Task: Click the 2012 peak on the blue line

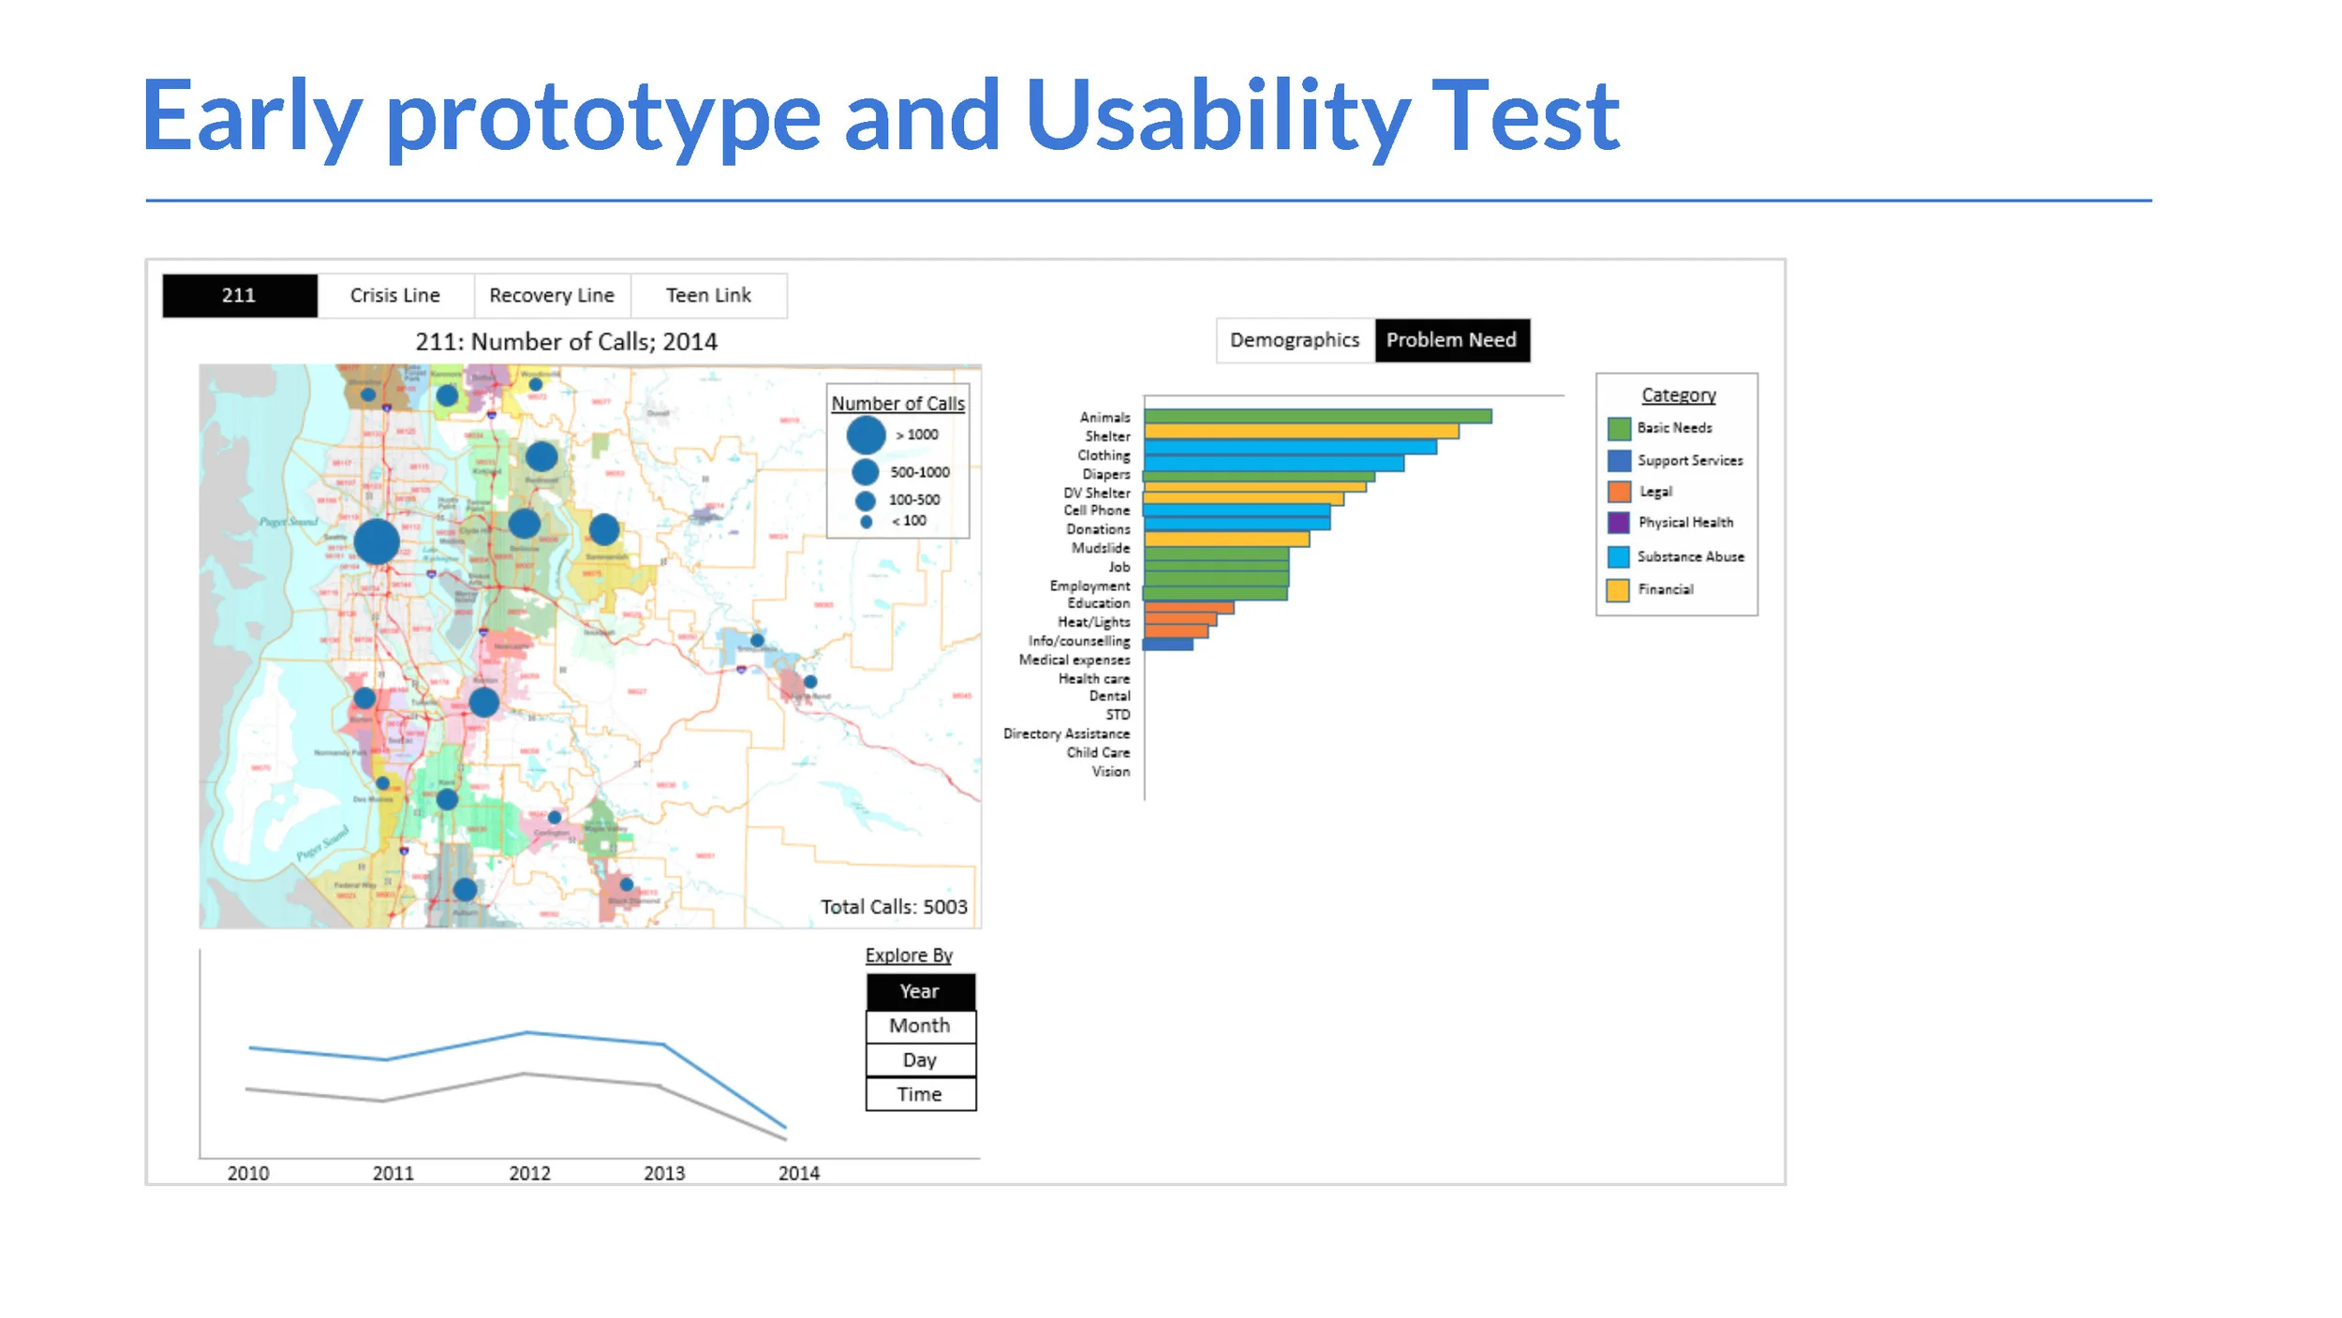Action: (x=527, y=1032)
